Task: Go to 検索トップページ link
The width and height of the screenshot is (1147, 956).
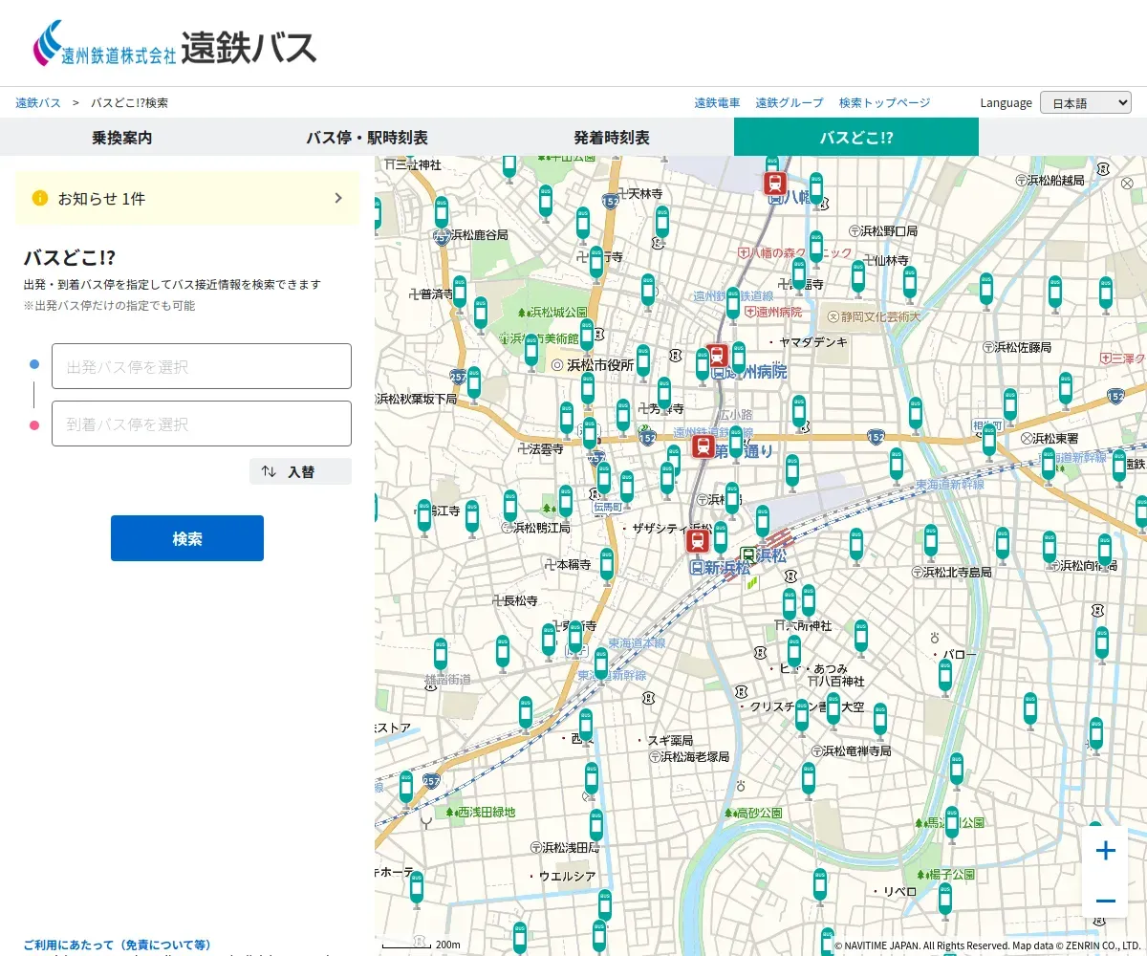Action: 884,102
